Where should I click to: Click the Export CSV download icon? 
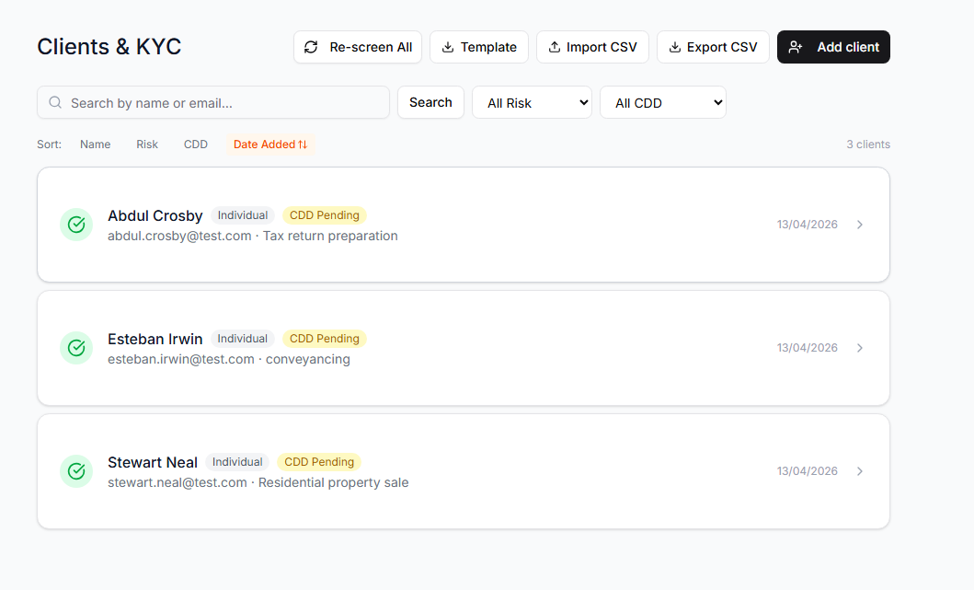point(675,47)
